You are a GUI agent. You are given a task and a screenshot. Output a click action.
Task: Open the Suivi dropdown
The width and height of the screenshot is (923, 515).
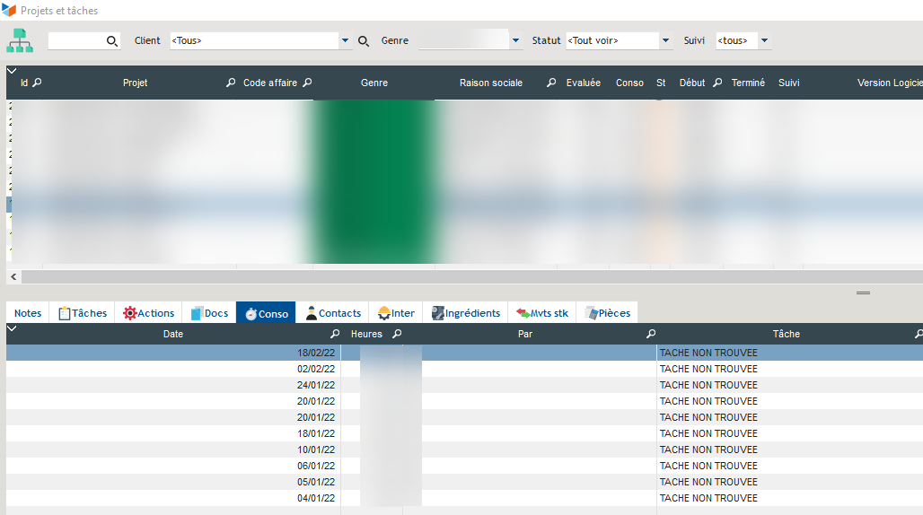click(765, 41)
